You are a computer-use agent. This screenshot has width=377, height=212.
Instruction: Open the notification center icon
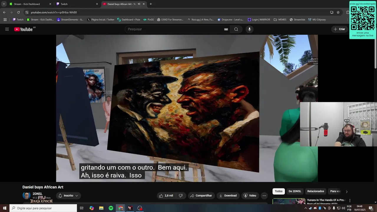[x=371, y=208]
